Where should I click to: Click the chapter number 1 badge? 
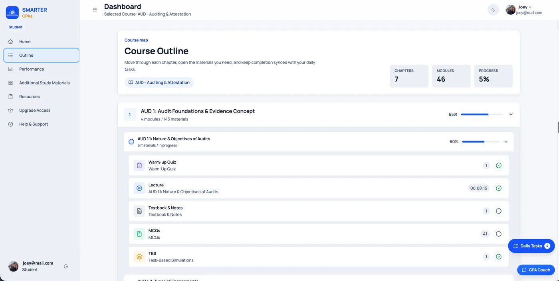point(130,115)
